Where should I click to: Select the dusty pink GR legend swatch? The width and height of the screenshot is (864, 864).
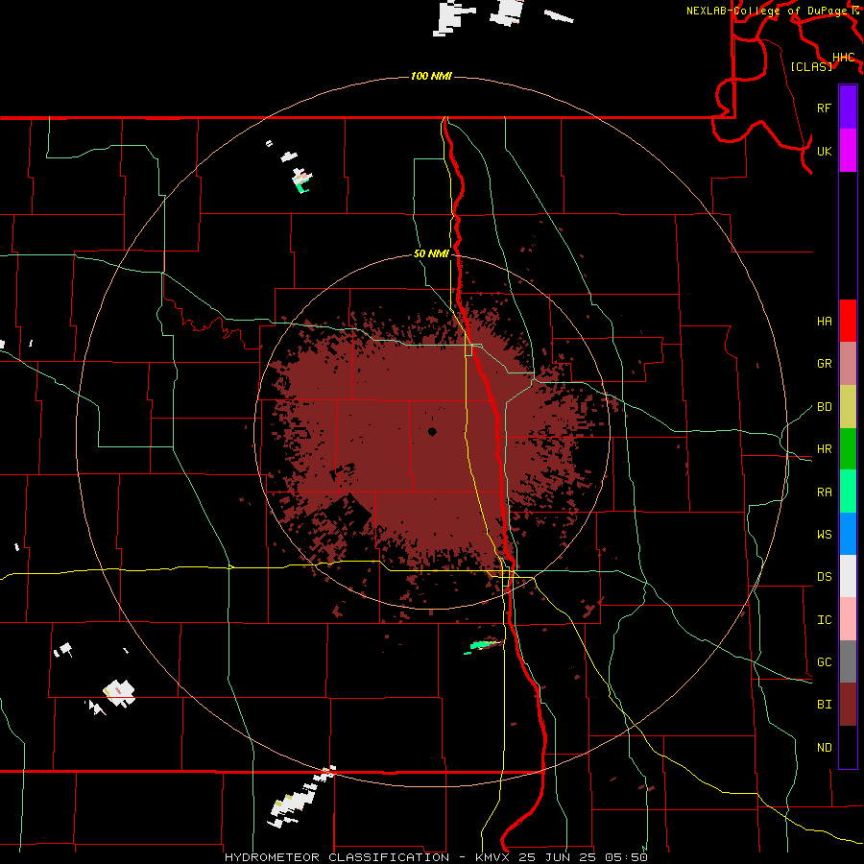coord(848,364)
